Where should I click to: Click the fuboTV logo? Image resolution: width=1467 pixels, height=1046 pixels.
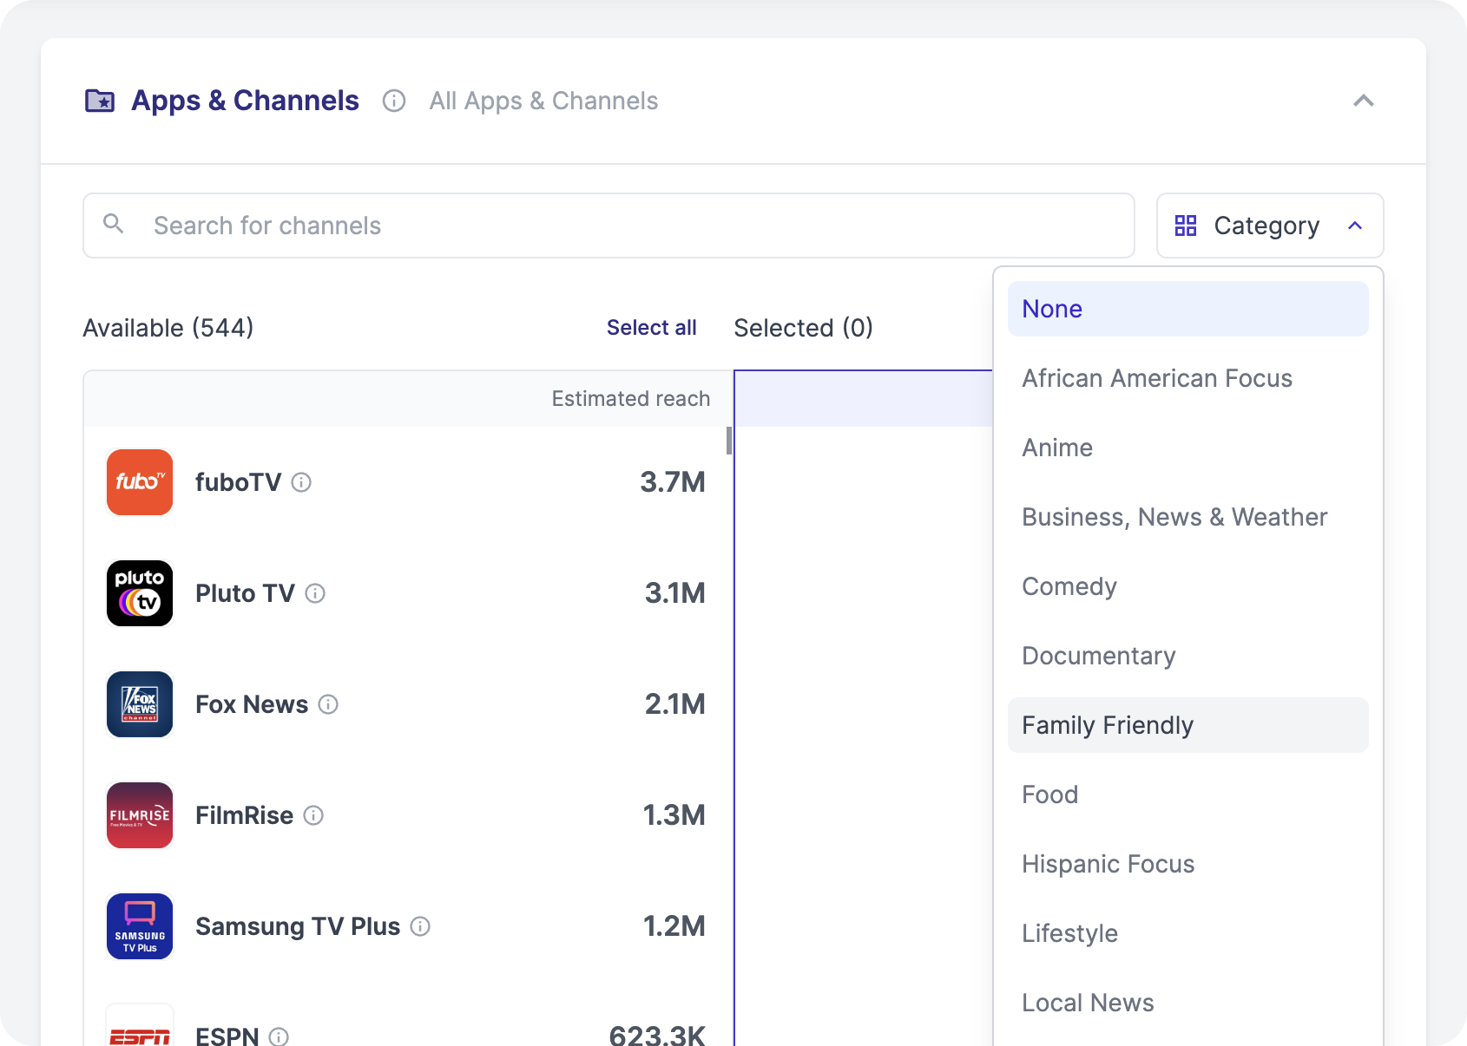tap(140, 482)
